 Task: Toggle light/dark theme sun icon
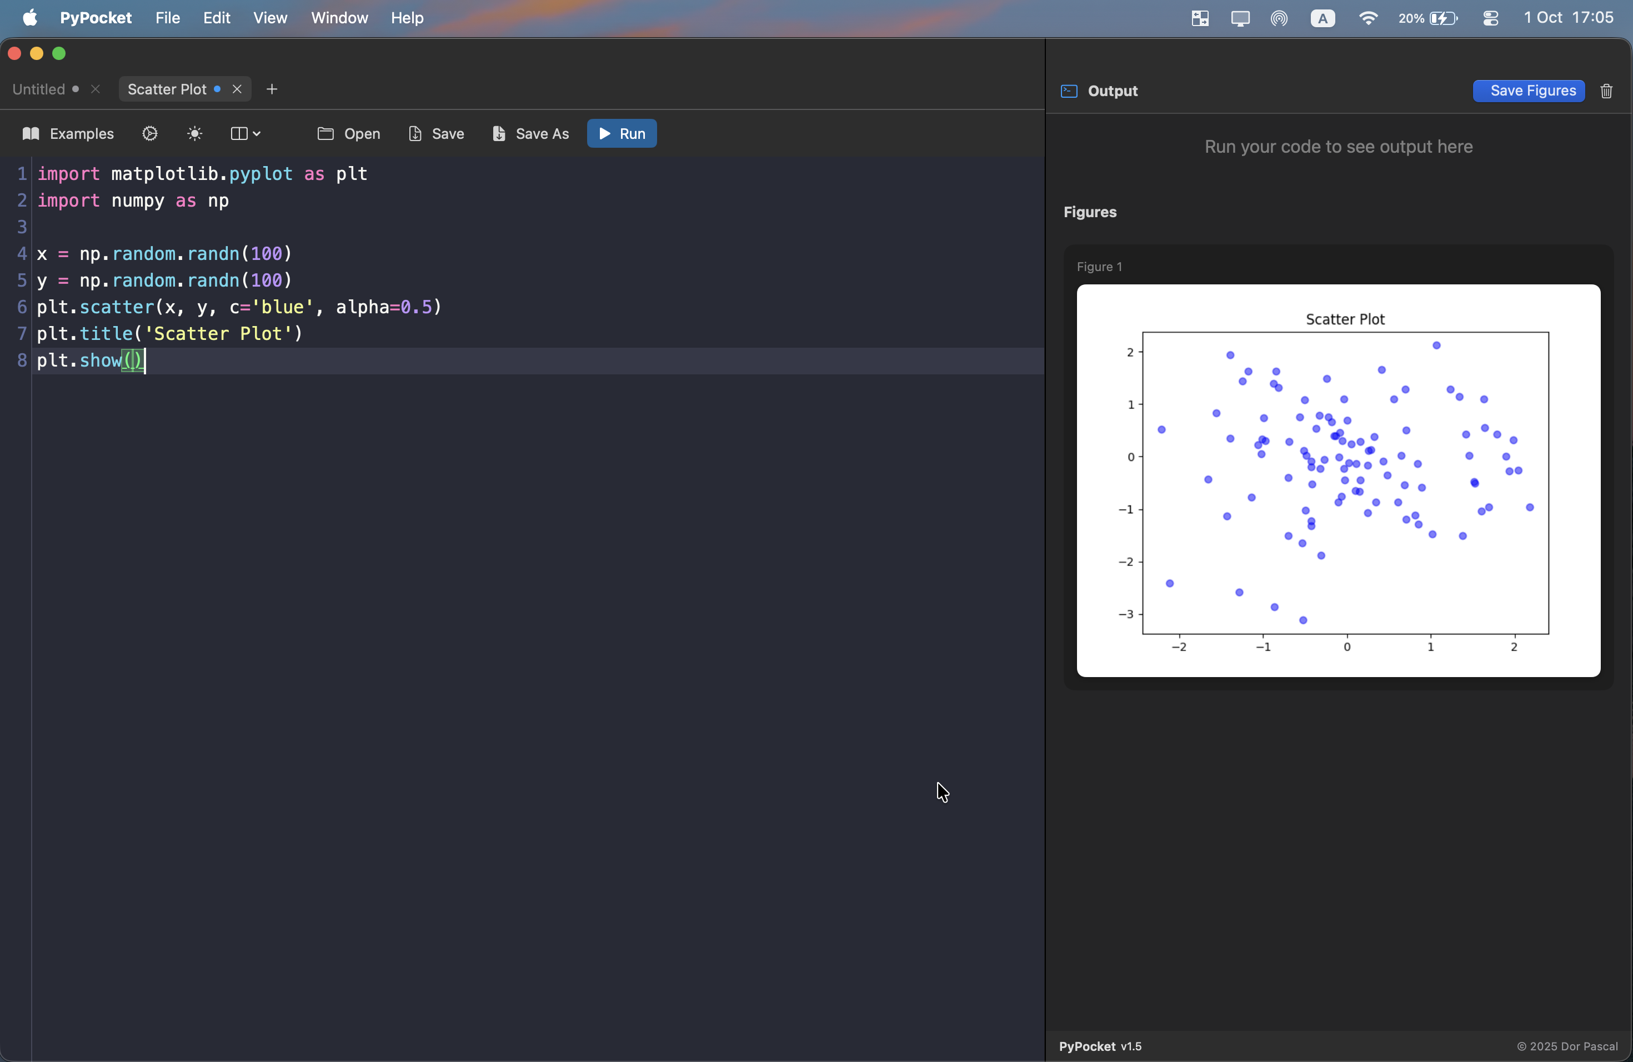pyautogui.click(x=195, y=134)
